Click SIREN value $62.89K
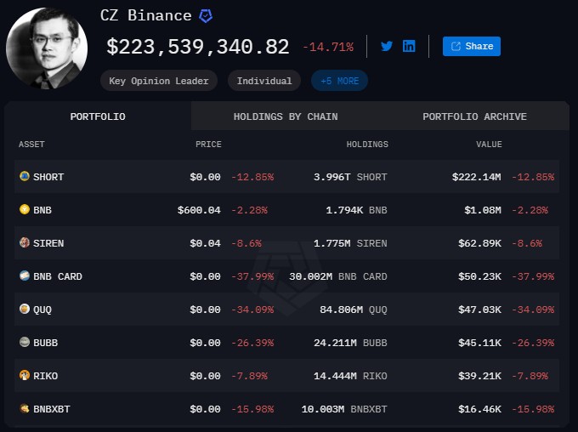The image size is (578, 432). tap(480, 243)
